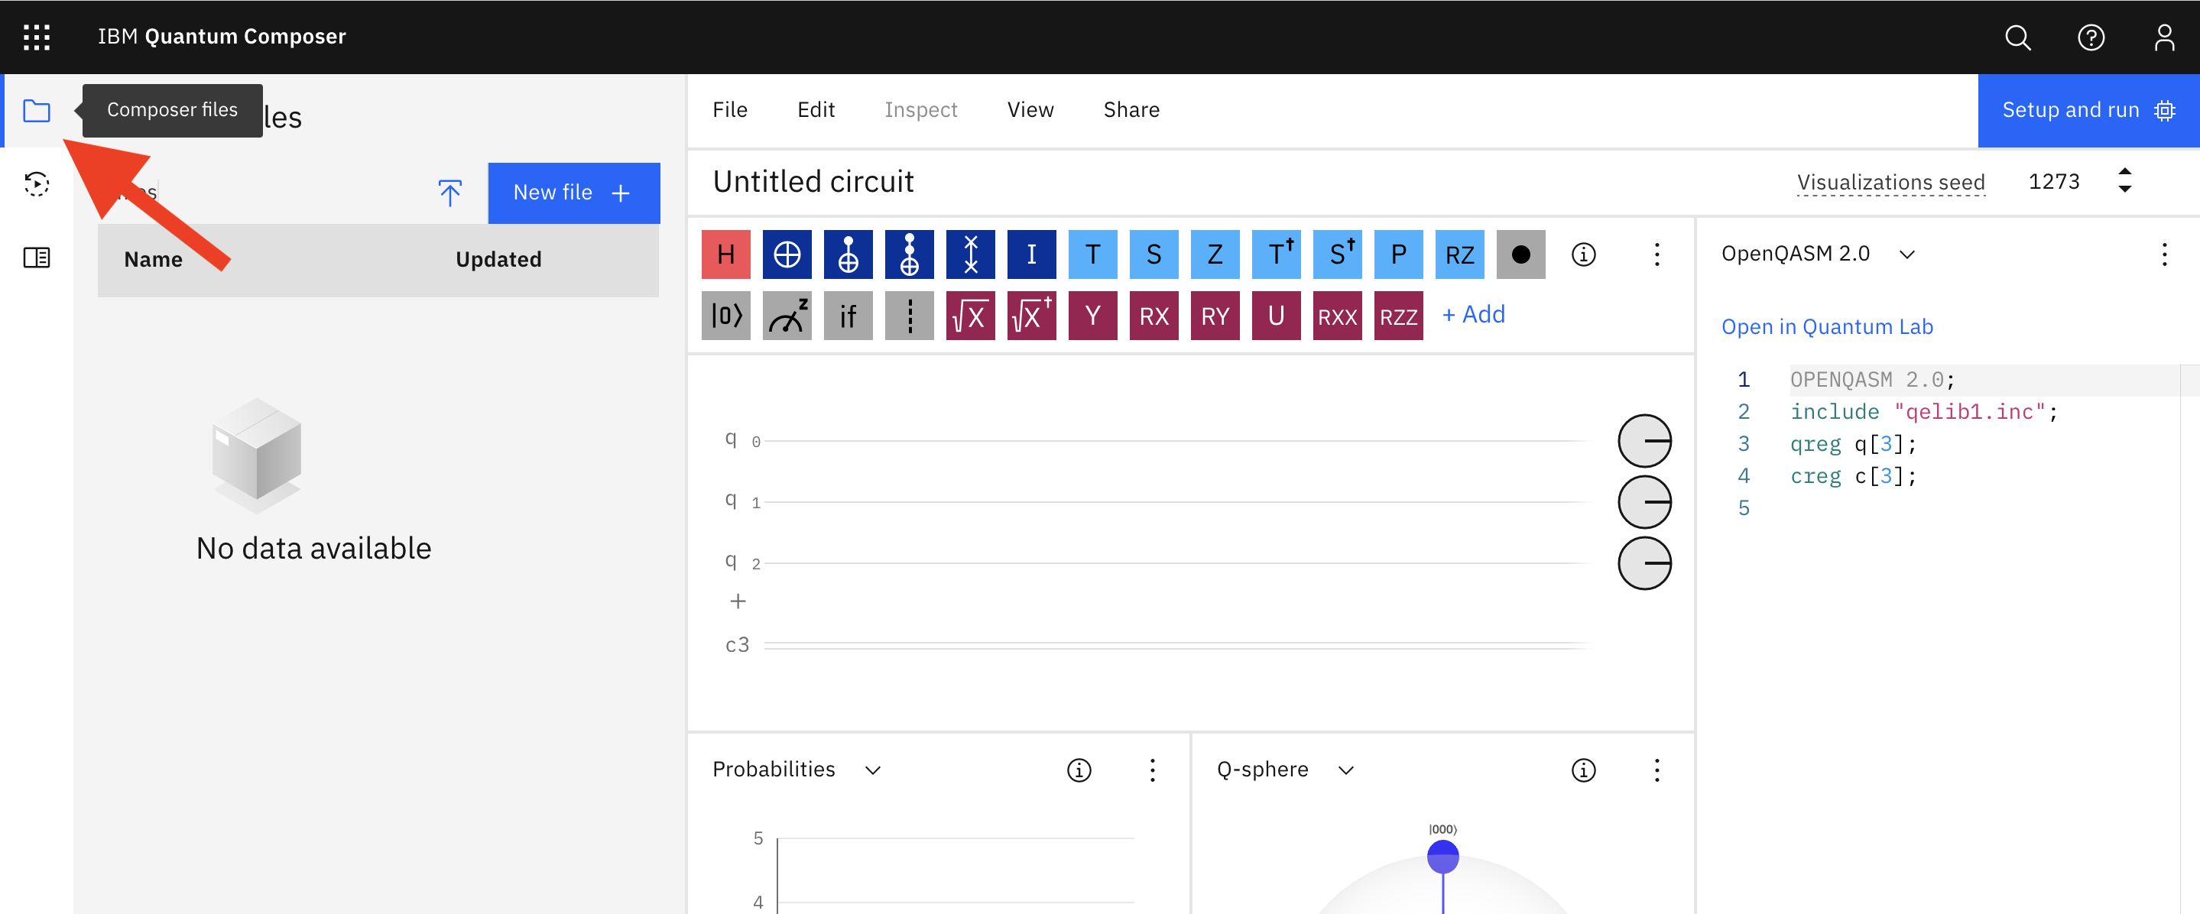Open the View menu
The height and width of the screenshot is (914, 2200).
click(1029, 109)
